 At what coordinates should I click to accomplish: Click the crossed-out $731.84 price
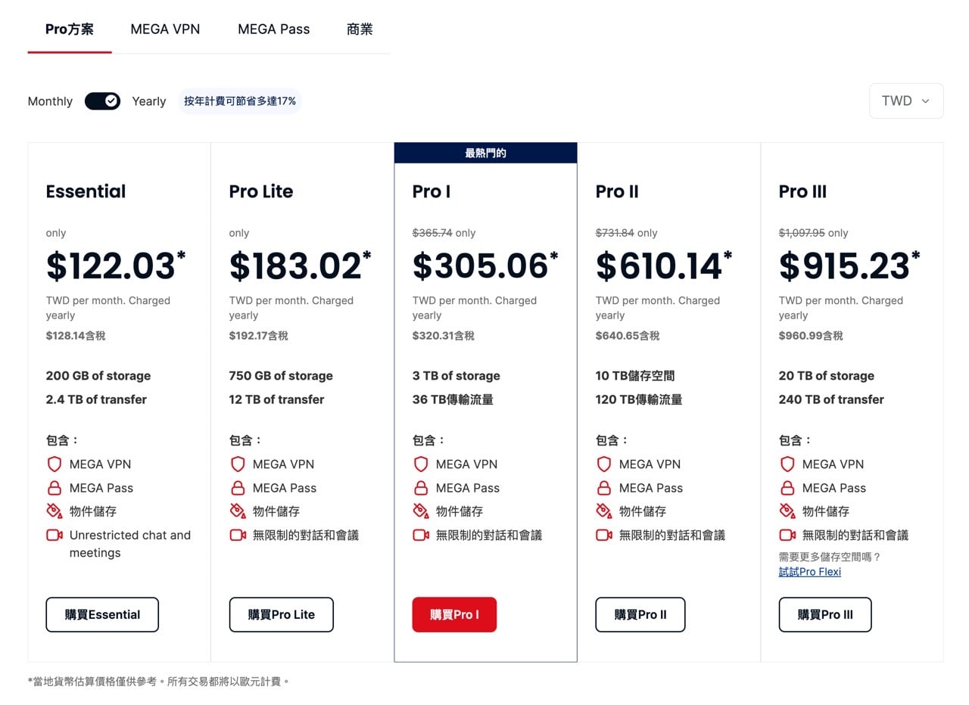click(x=615, y=233)
